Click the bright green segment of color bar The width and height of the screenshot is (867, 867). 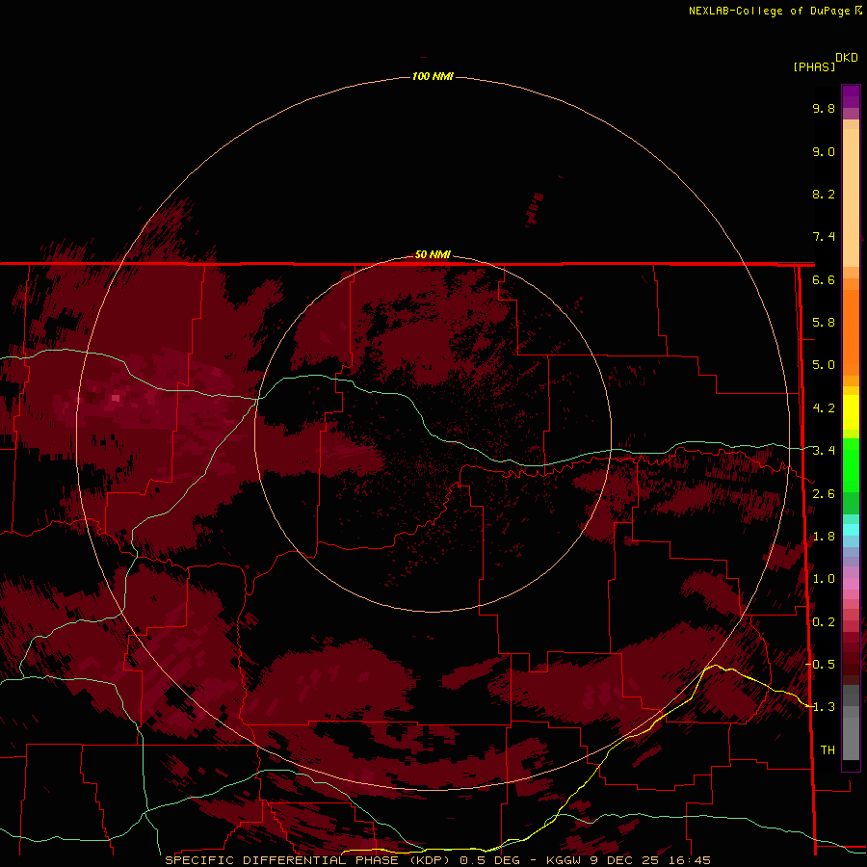point(851,464)
